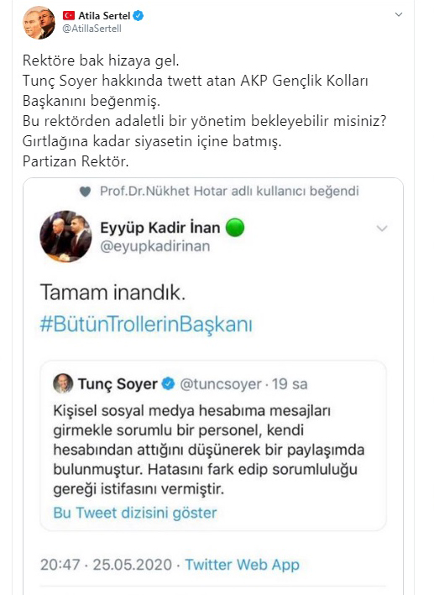Expand the chevron menu on Eyyüp Kadir İnan's tweet
This screenshot has width=434, height=595.
(382, 229)
